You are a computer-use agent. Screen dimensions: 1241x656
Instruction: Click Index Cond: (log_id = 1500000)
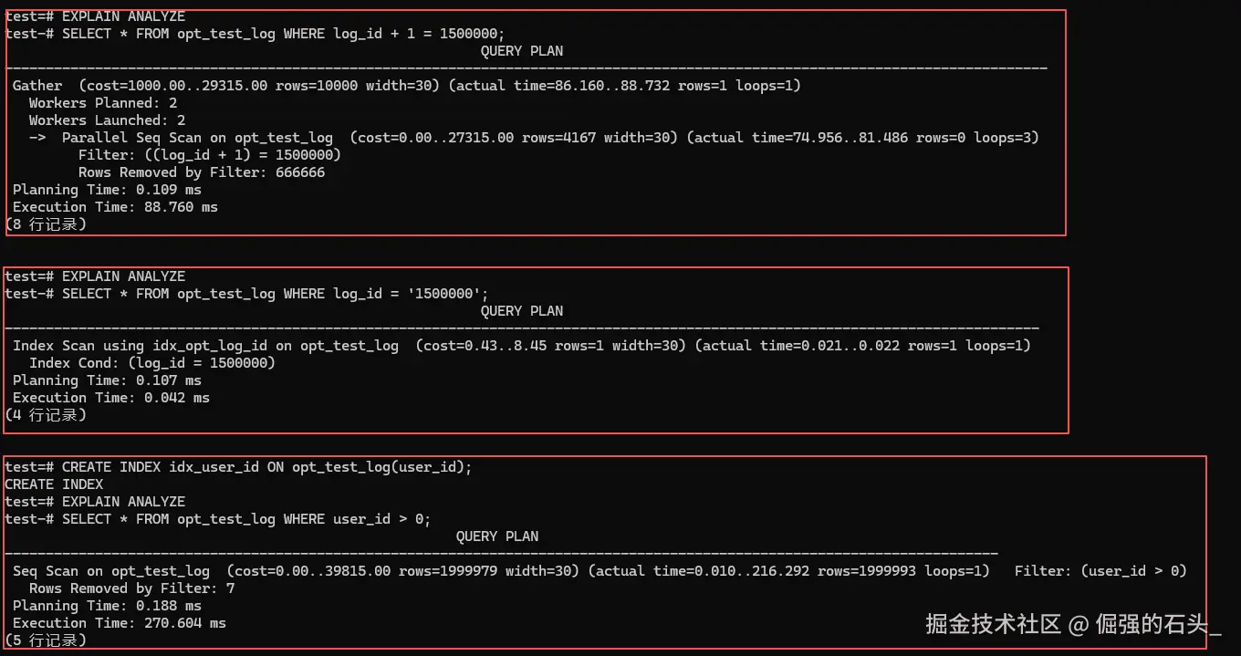click(x=152, y=363)
